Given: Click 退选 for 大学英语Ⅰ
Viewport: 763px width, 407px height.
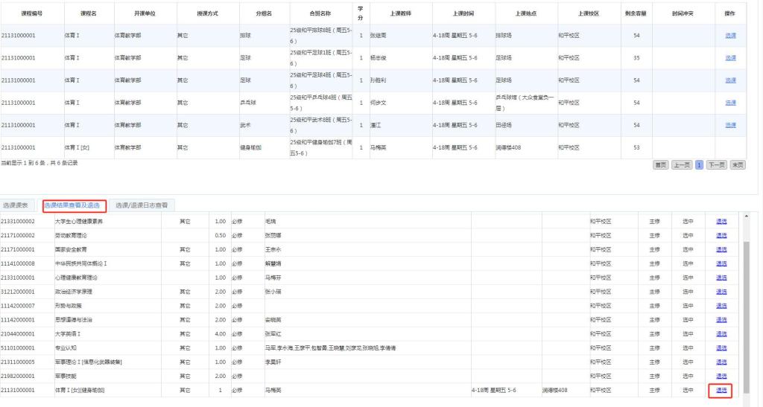Looking at the screenshot, I should click(x=721, y=333).
